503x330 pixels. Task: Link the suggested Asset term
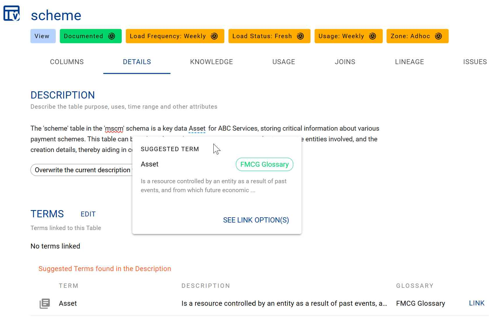pyautogui.click(x=476, y=303)
